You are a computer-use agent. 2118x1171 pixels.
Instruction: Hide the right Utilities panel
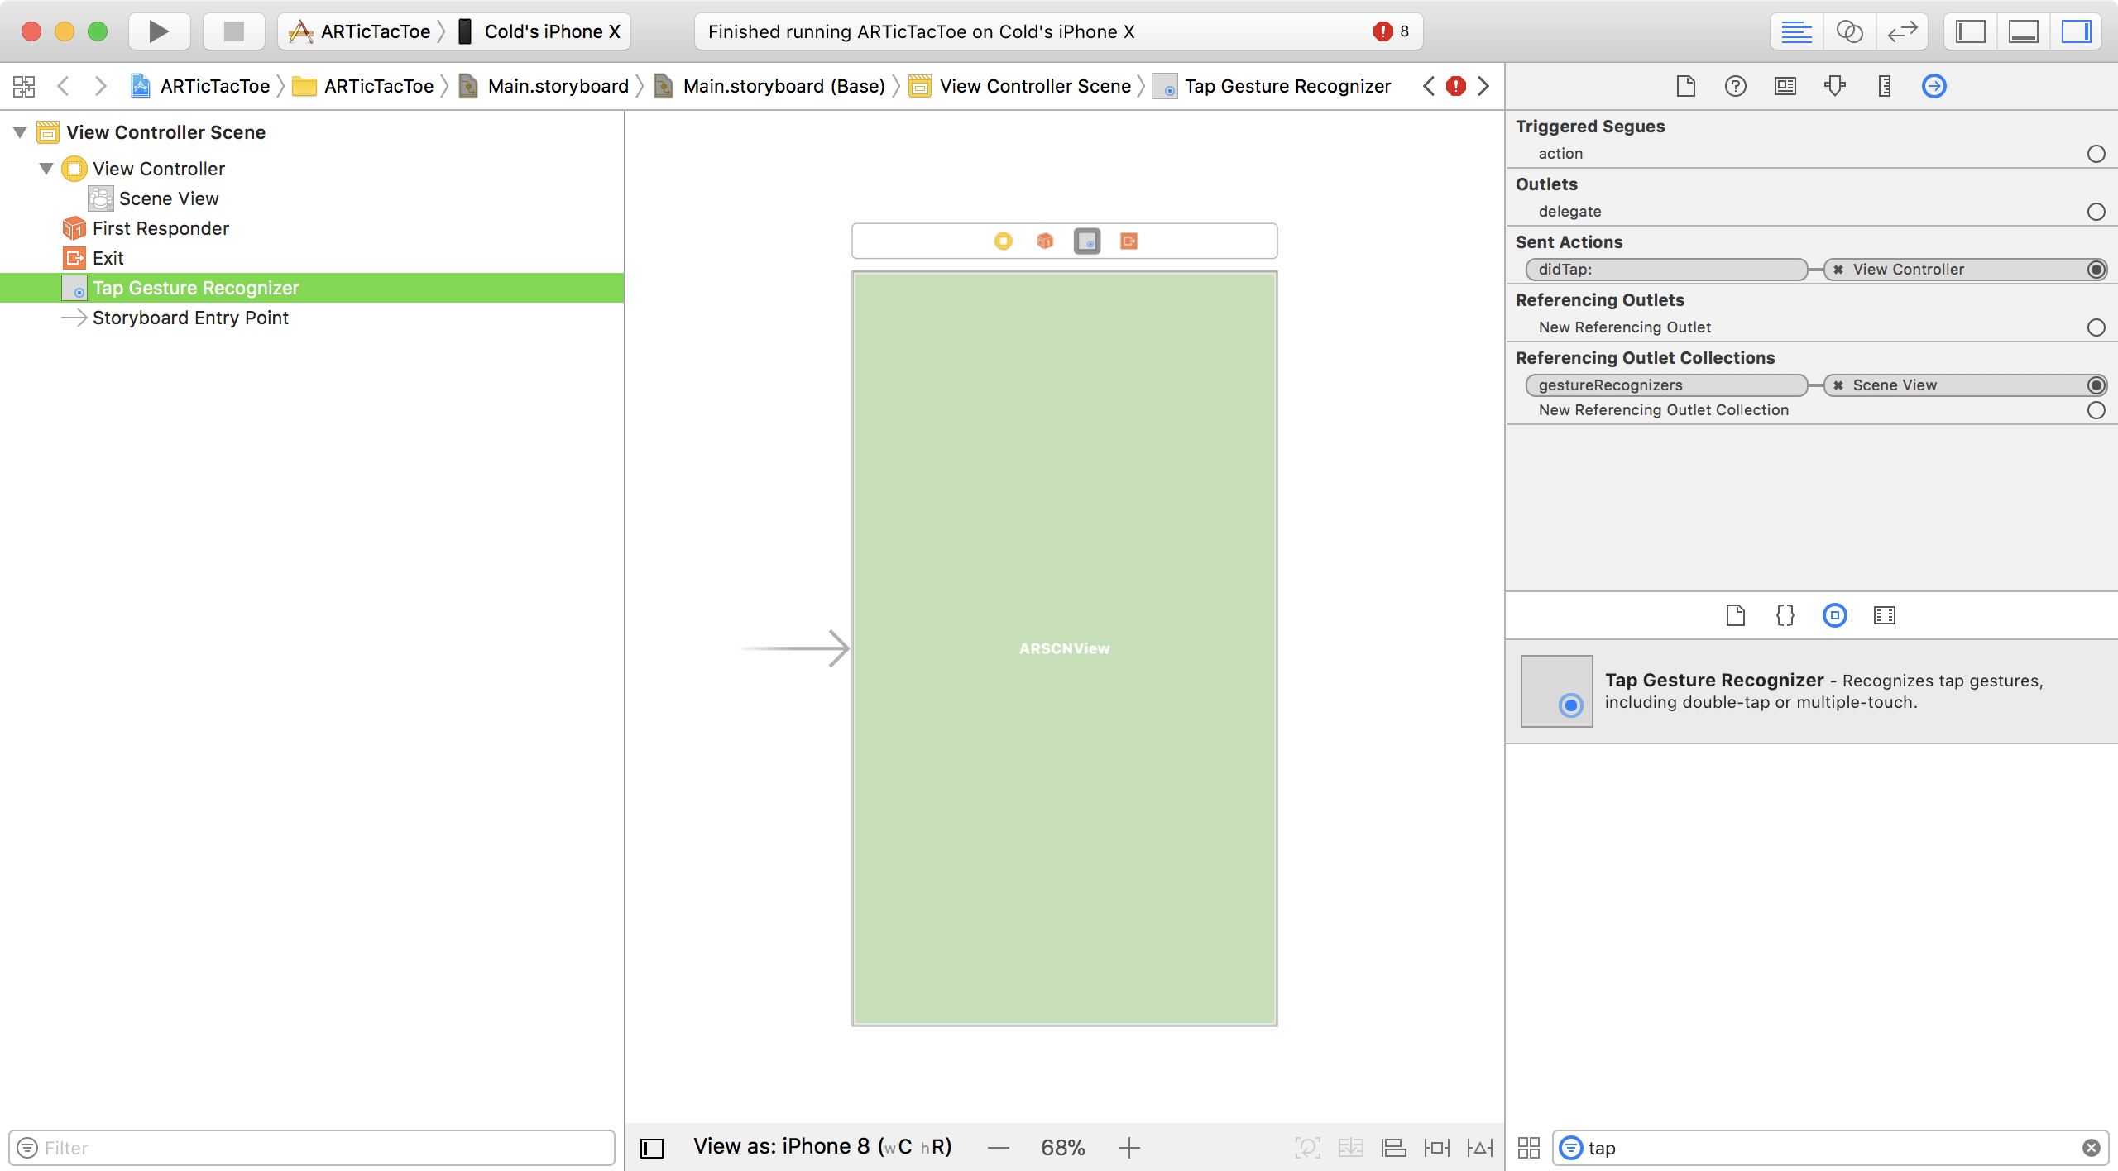pos(2076,31)
